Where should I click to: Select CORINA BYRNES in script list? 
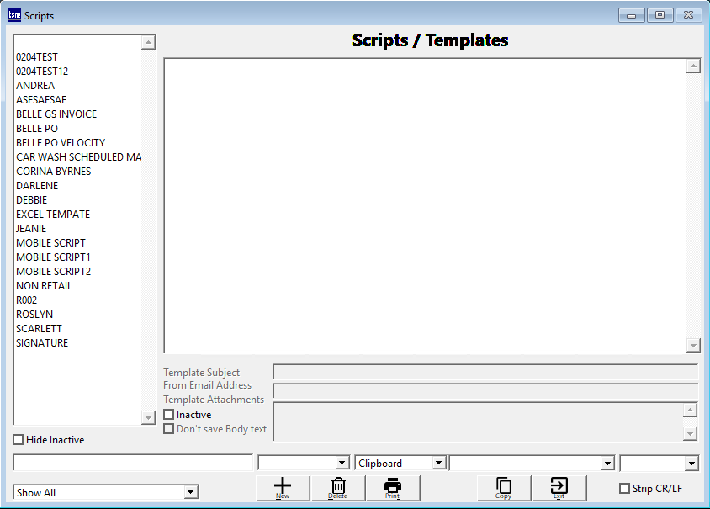point(53,172)
